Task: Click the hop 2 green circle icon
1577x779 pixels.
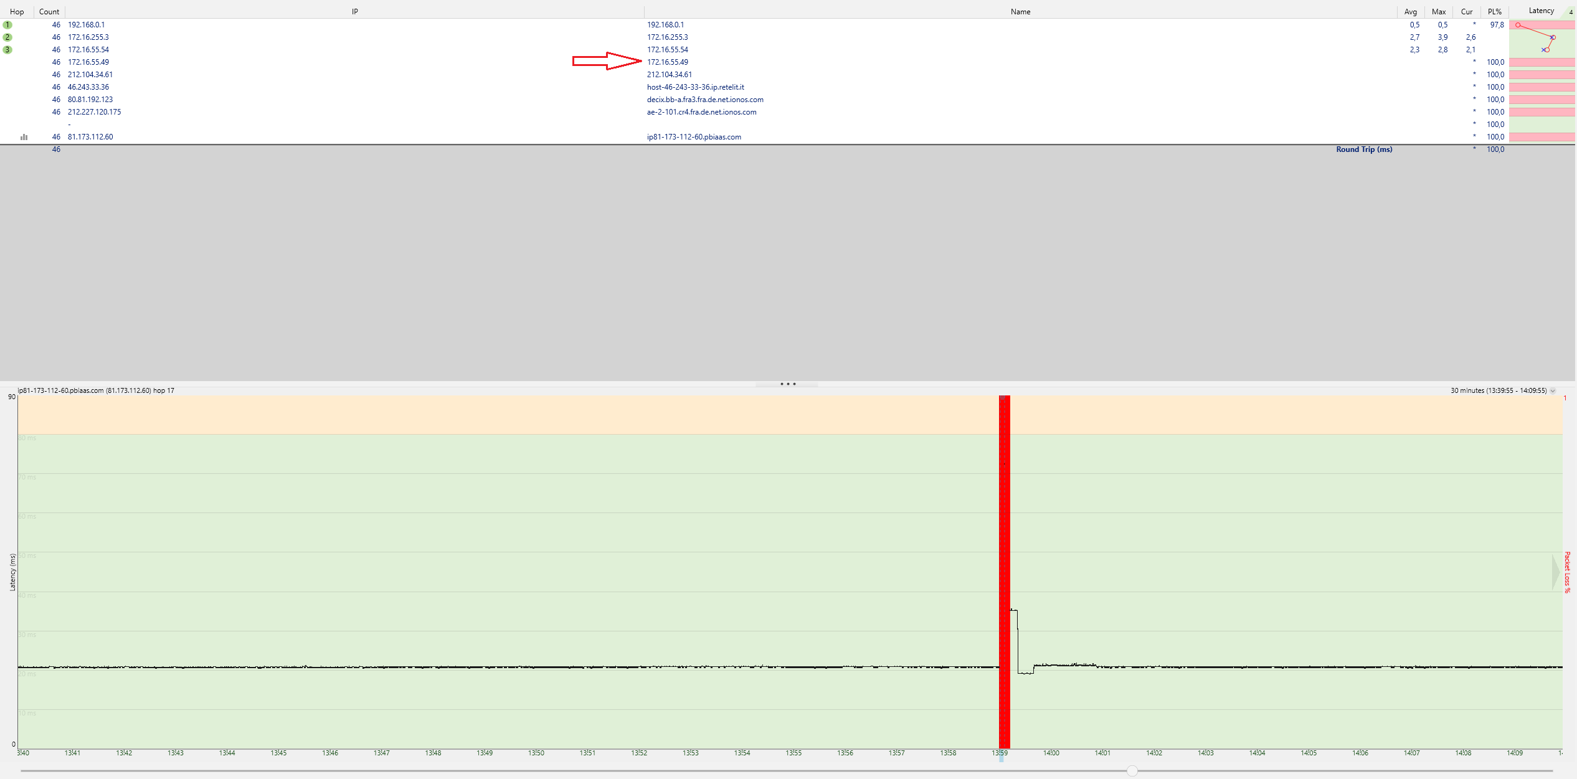Action: (x=7, y=37)
